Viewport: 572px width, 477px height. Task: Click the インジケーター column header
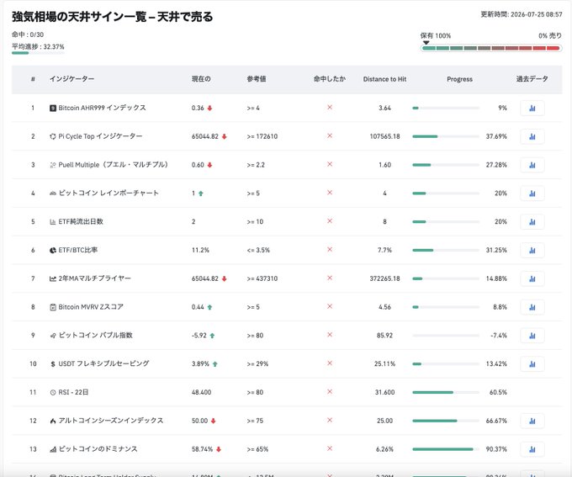click(71, 79)
